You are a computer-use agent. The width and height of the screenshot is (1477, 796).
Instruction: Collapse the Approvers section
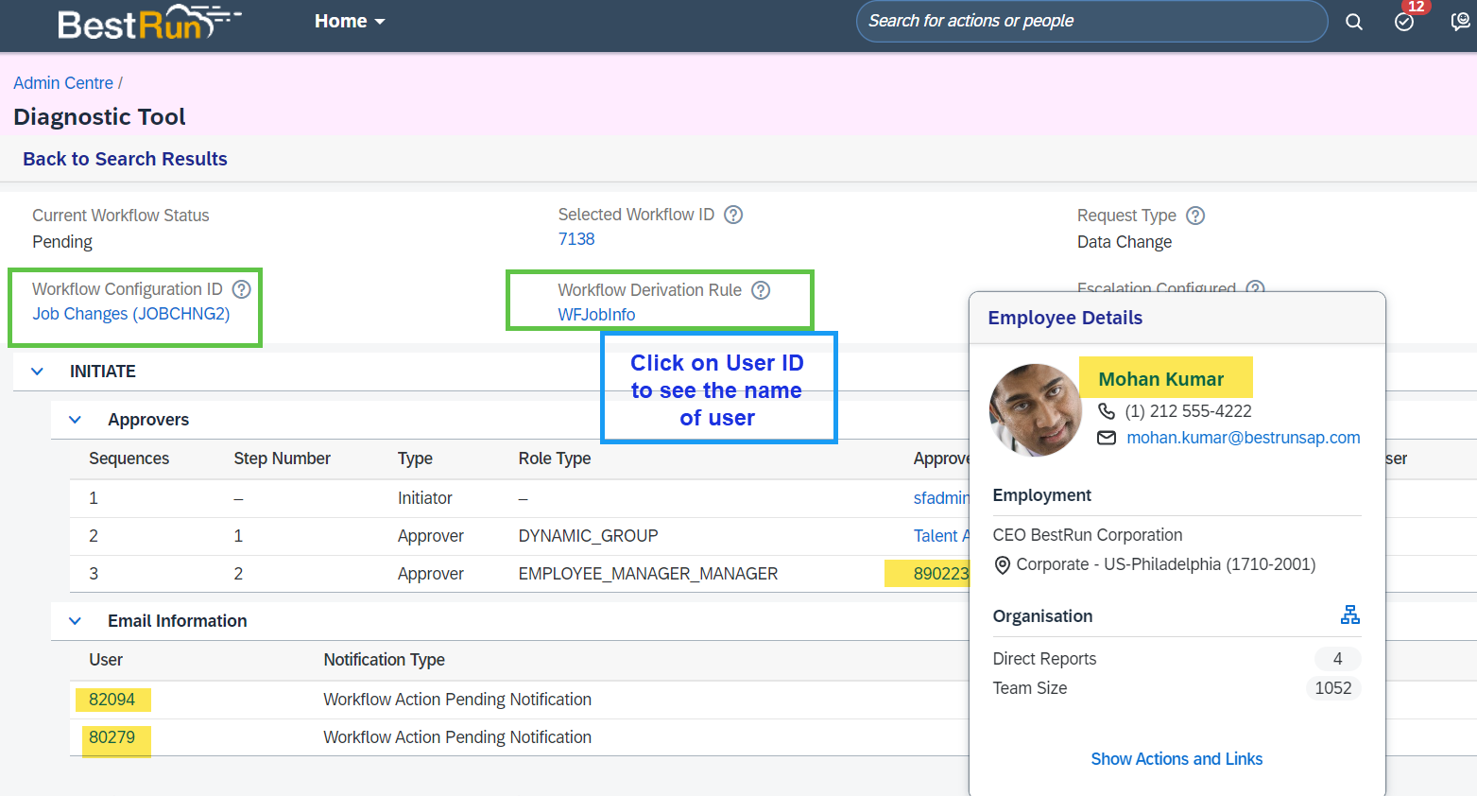(76, 420)
